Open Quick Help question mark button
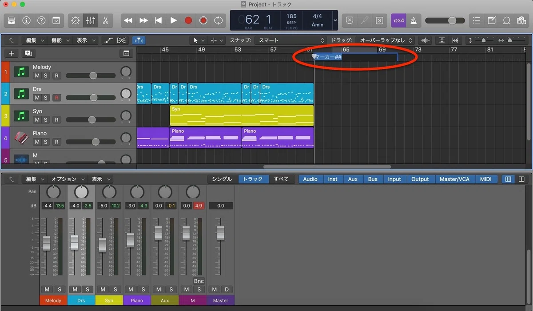Image resolution: width=533 pixels, height=311 pixels. point(41,20)
